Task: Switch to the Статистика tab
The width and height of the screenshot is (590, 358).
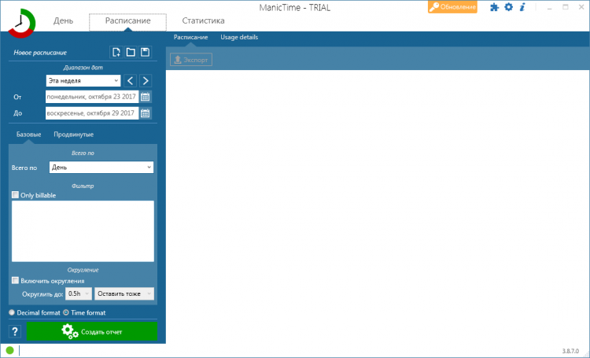Action: coord(203,20)
